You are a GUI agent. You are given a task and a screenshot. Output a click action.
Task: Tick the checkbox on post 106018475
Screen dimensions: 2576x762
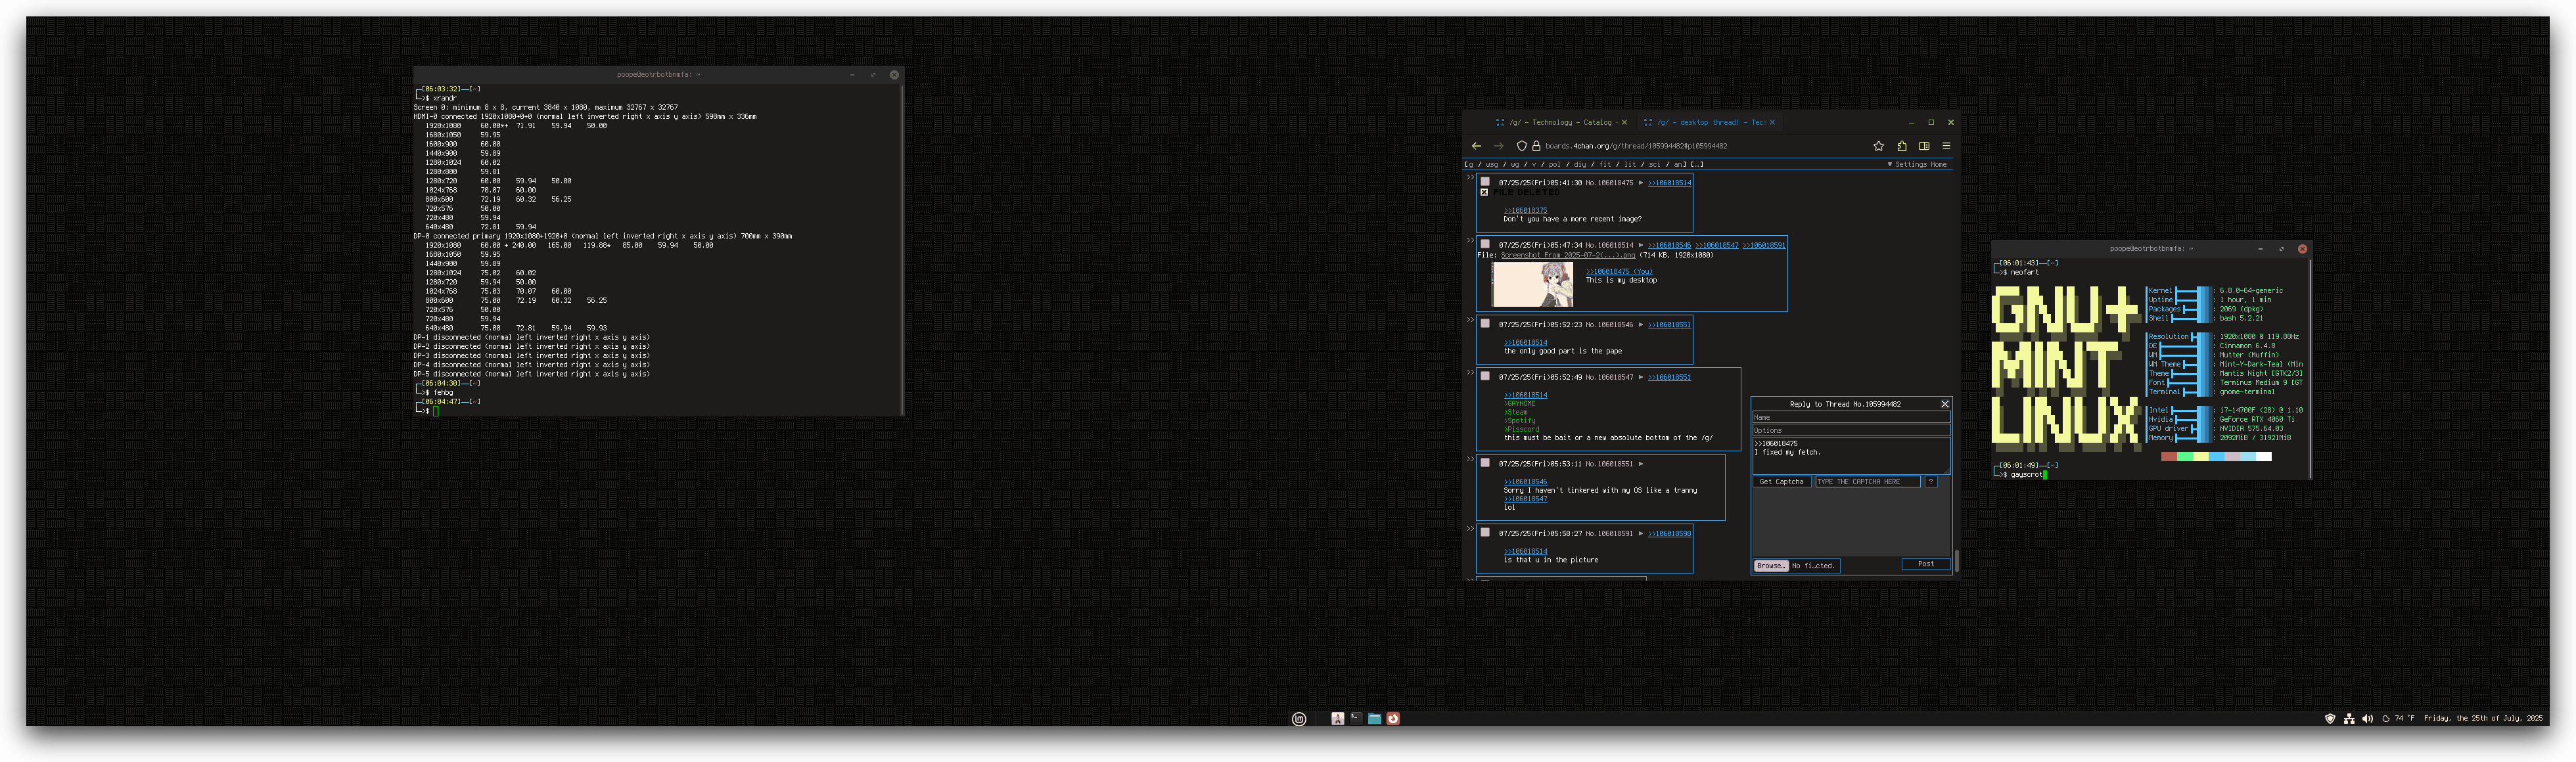click(1485, 182)
